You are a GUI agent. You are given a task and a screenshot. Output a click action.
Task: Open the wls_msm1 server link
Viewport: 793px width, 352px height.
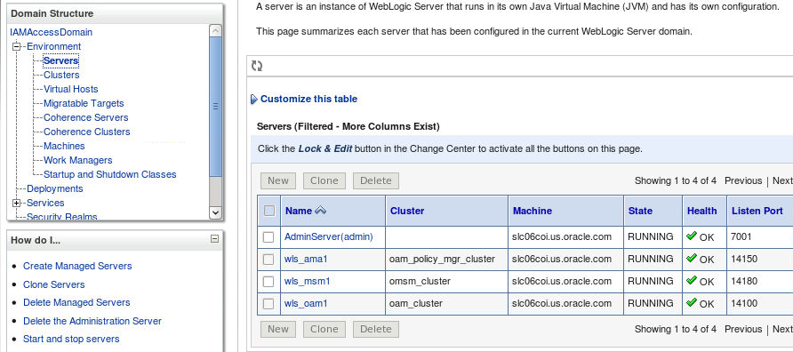[x=307, y=281]
